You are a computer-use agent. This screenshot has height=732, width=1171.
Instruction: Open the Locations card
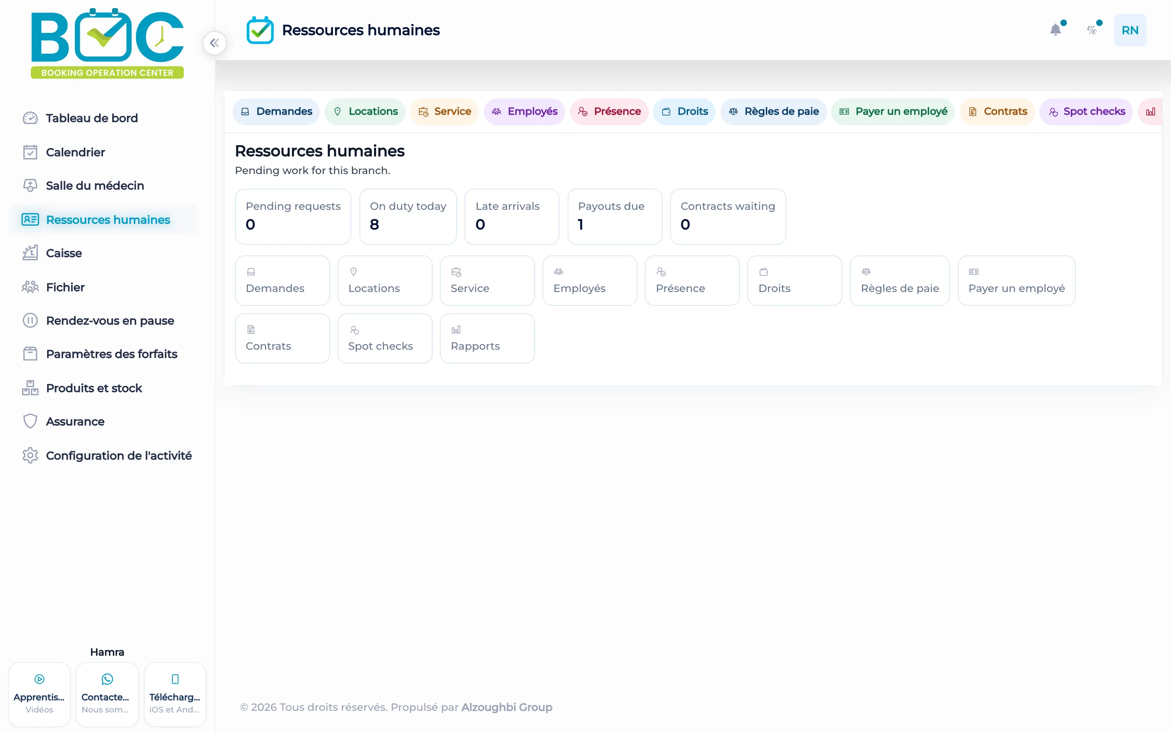[385, 280]
